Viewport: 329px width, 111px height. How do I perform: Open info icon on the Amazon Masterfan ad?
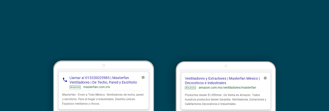point(265,78)
